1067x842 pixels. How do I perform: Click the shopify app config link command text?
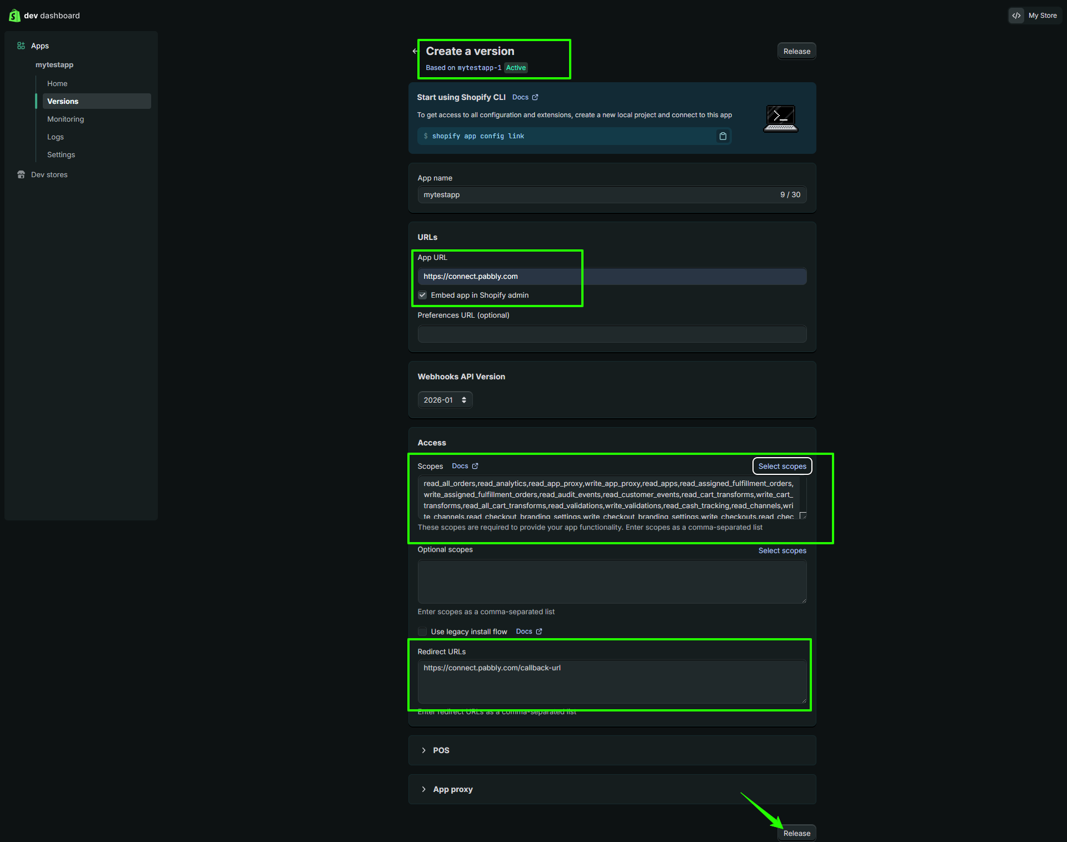(478, 136)
